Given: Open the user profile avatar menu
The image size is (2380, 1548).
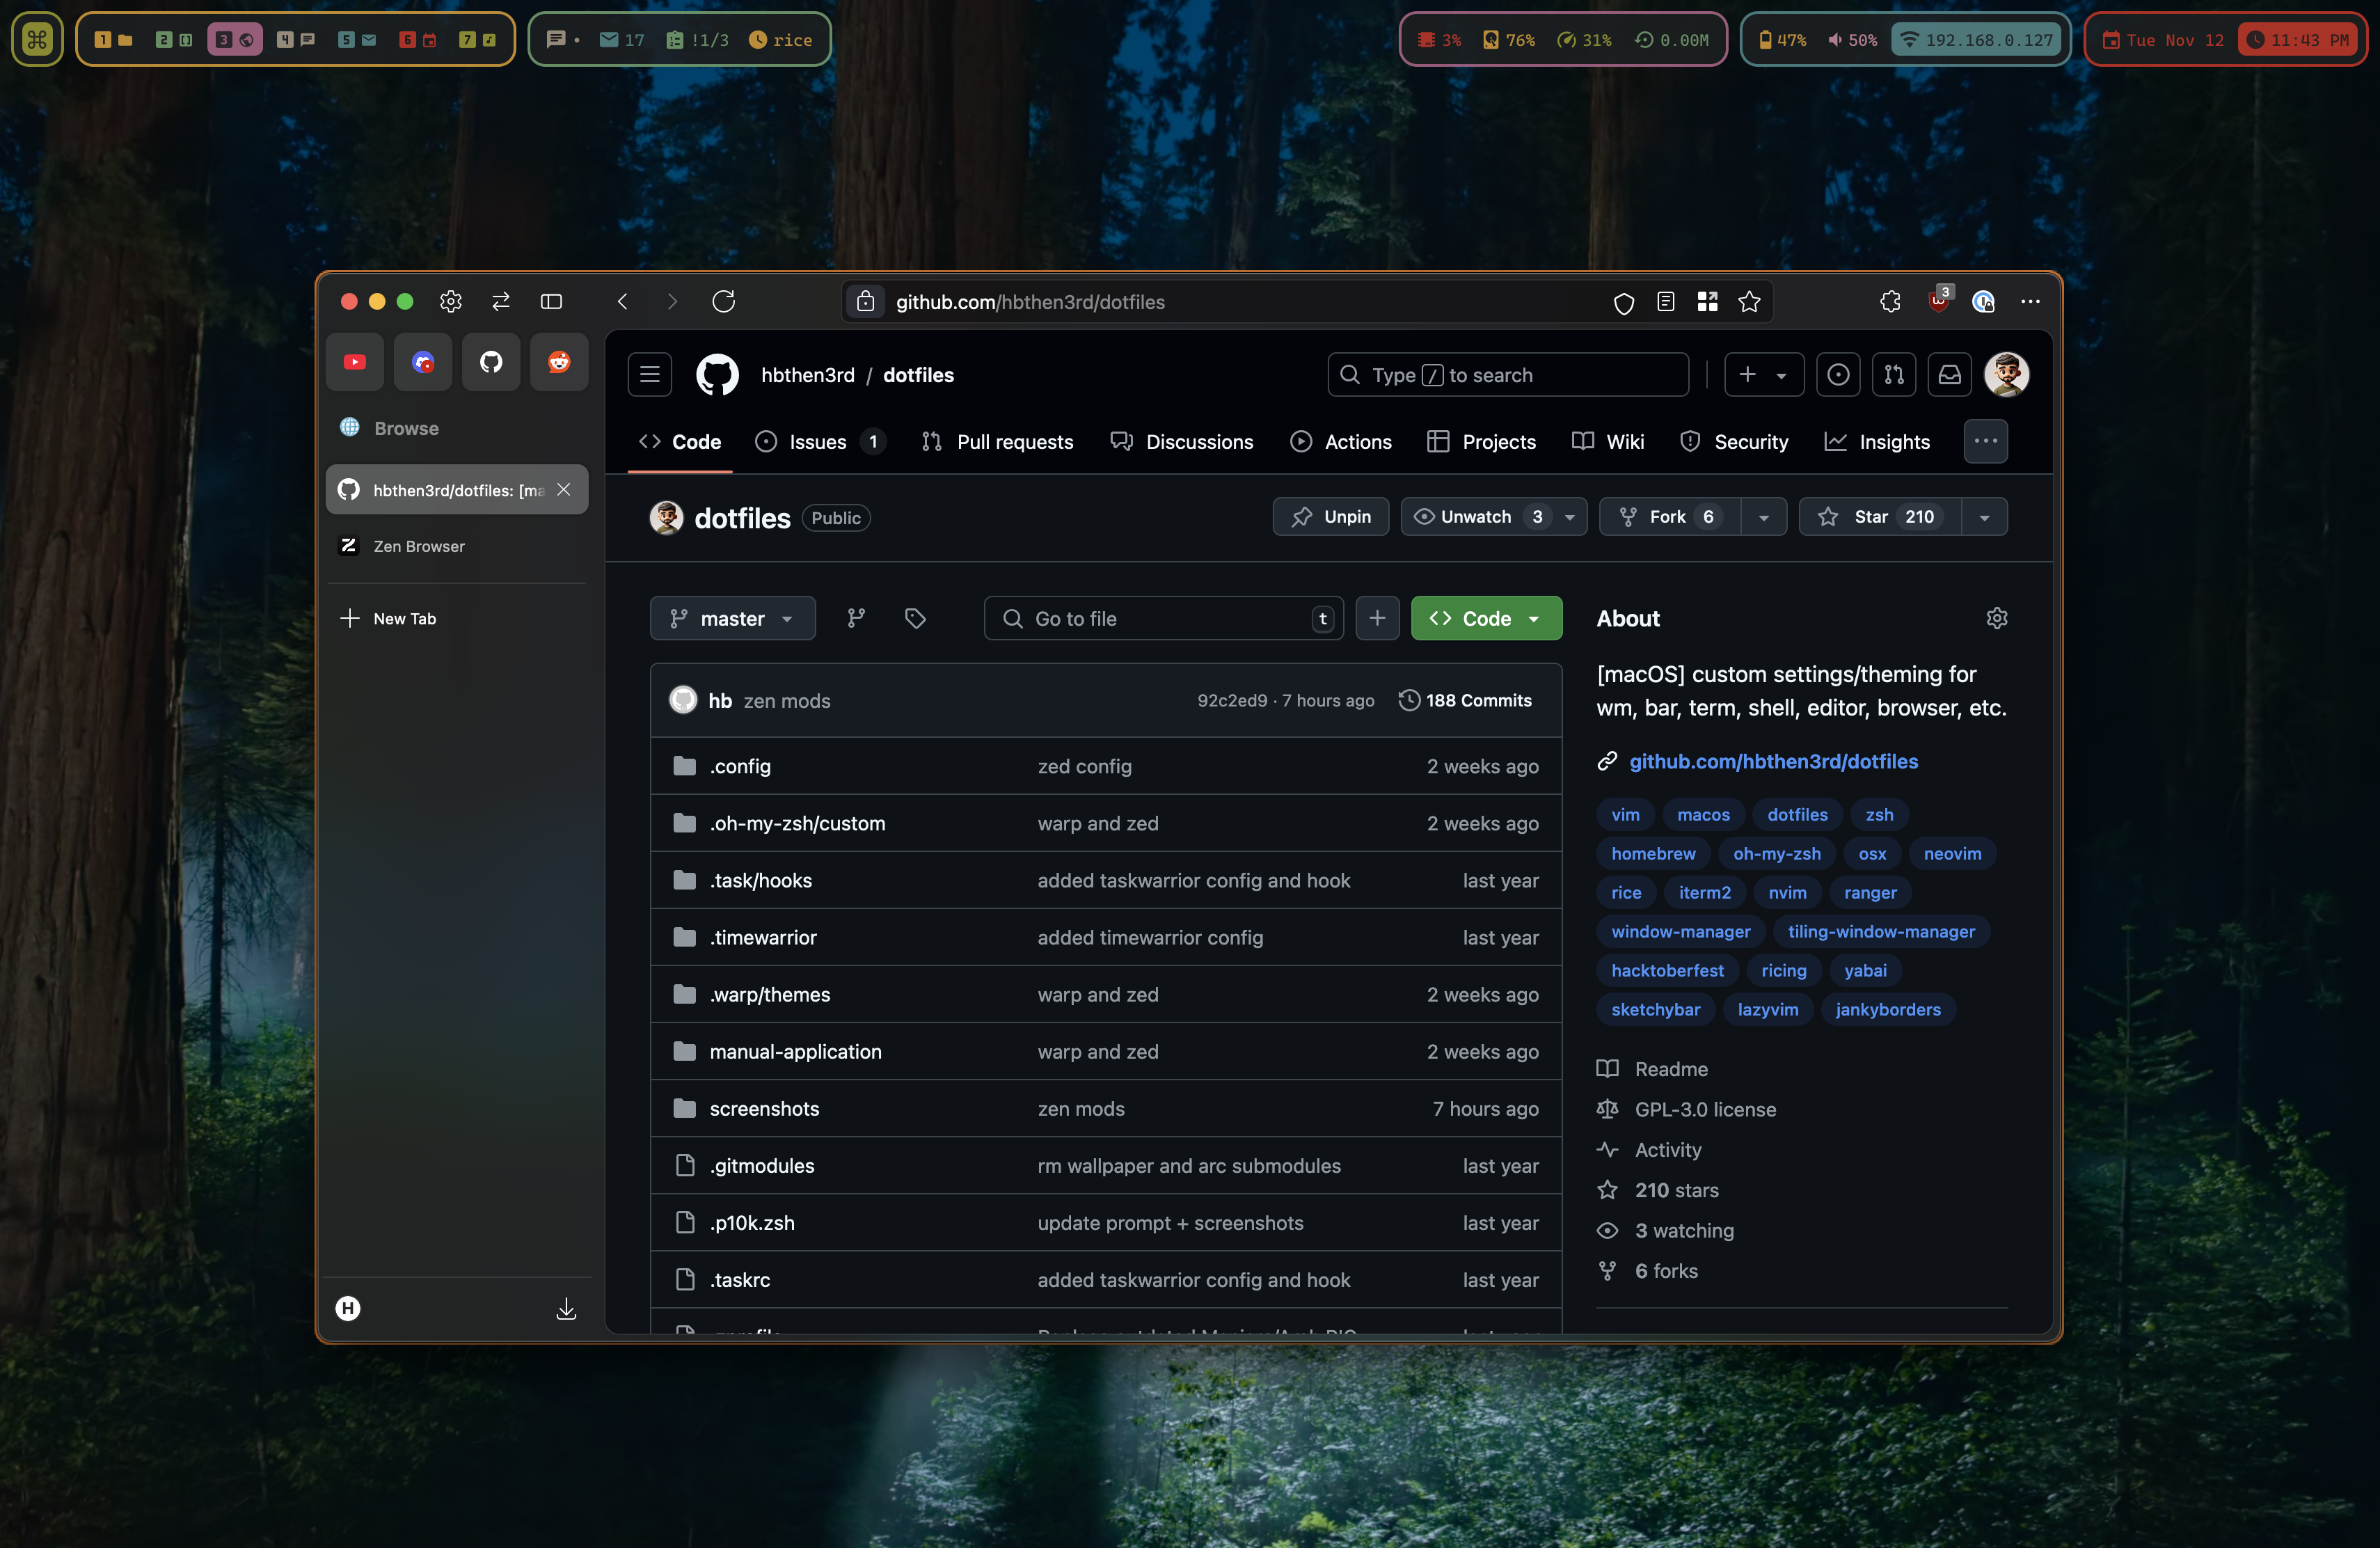Looking at the screenshot, I should click(2007, 375).
